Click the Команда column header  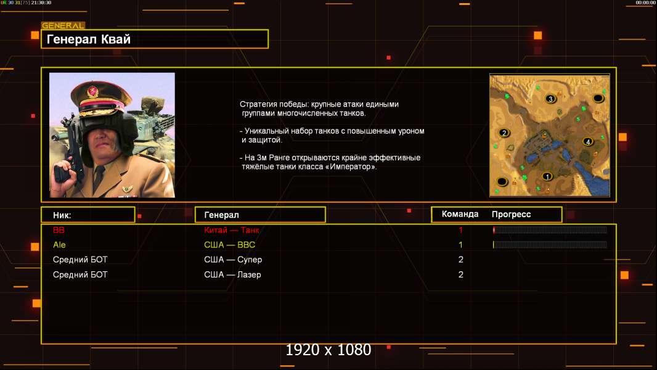pyautogui.click(x=460, y=214)
